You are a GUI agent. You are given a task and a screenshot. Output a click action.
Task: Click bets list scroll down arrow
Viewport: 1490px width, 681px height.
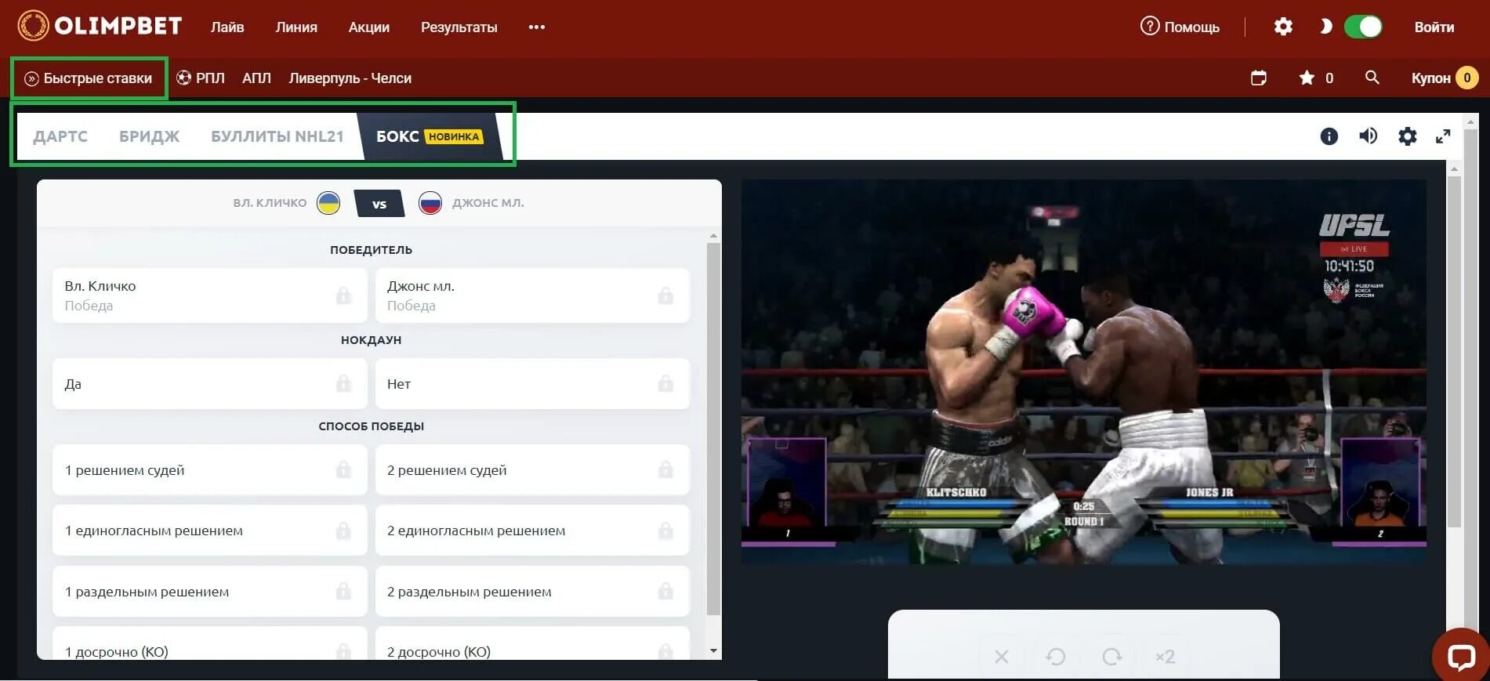coord(713,650)
